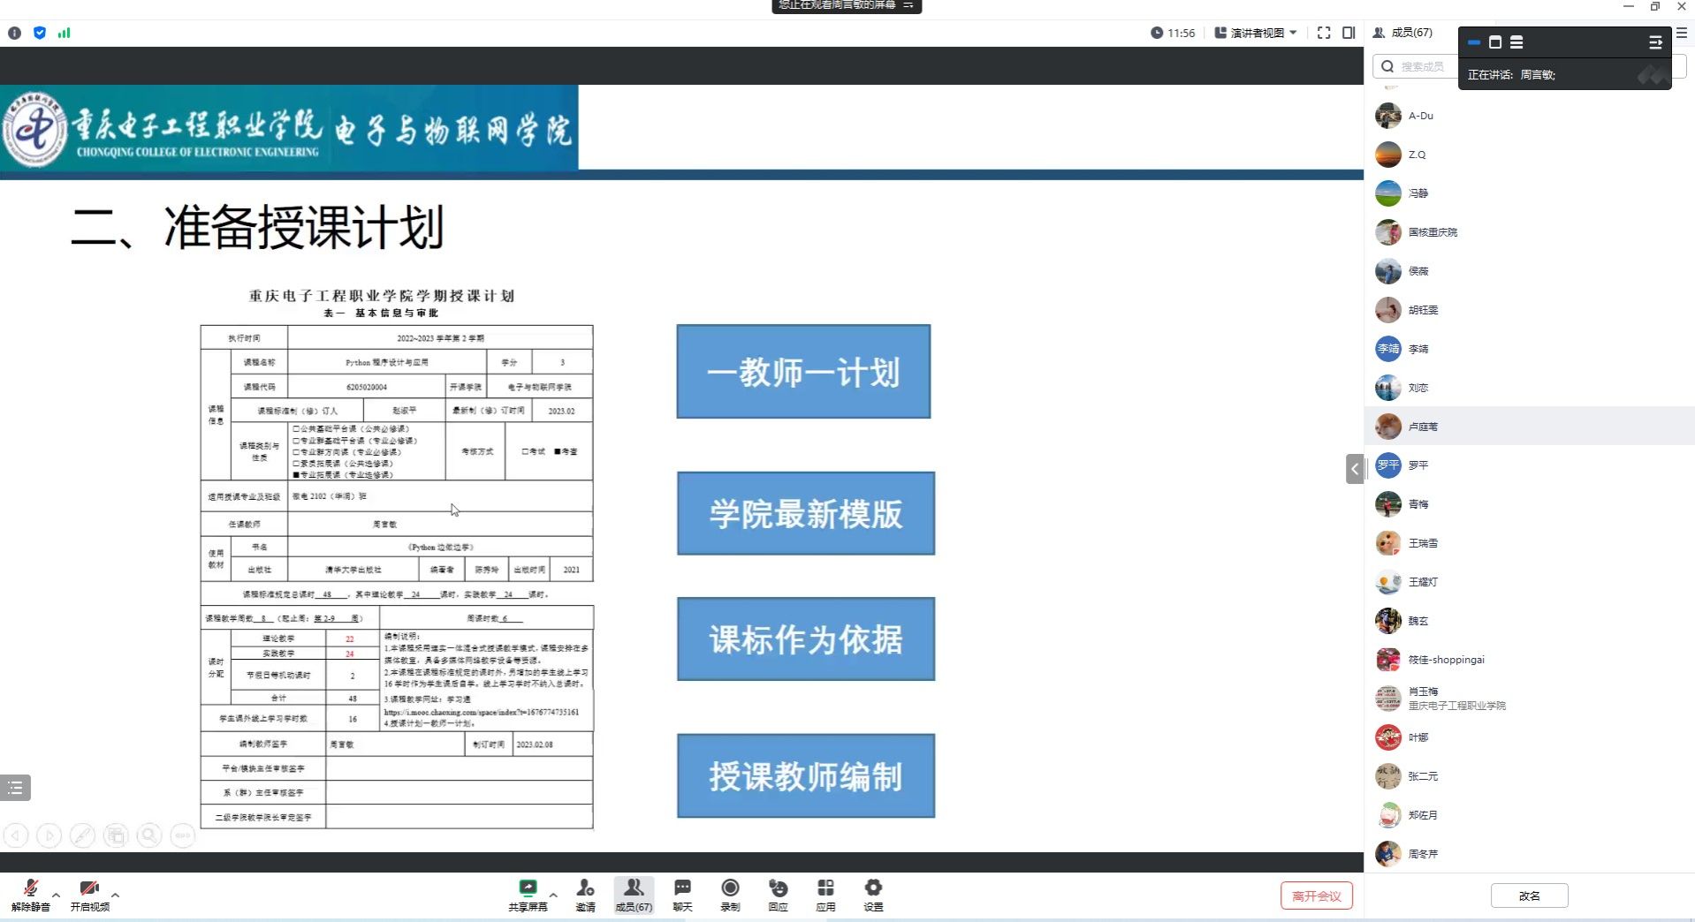
Task: Expand the 演讲者视图 view dropdown
Action: point(1256,33)
